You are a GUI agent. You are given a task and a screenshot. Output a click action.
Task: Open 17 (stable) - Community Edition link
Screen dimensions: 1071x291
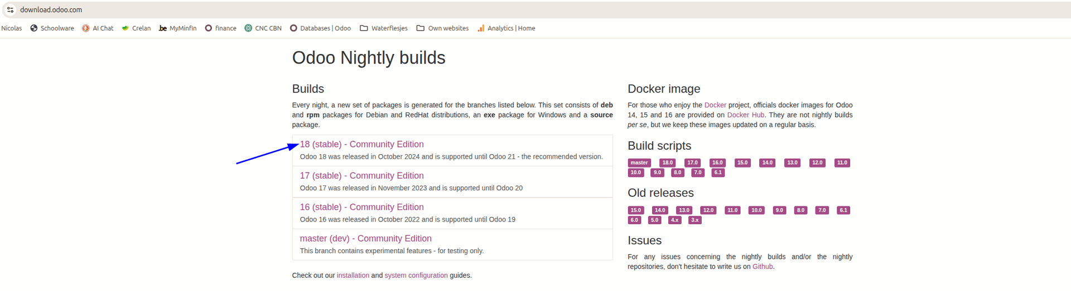(361, 175)
